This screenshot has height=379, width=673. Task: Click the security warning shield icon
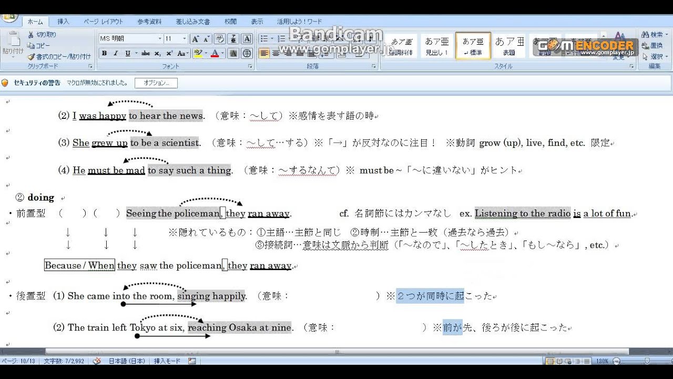(5, 83)
